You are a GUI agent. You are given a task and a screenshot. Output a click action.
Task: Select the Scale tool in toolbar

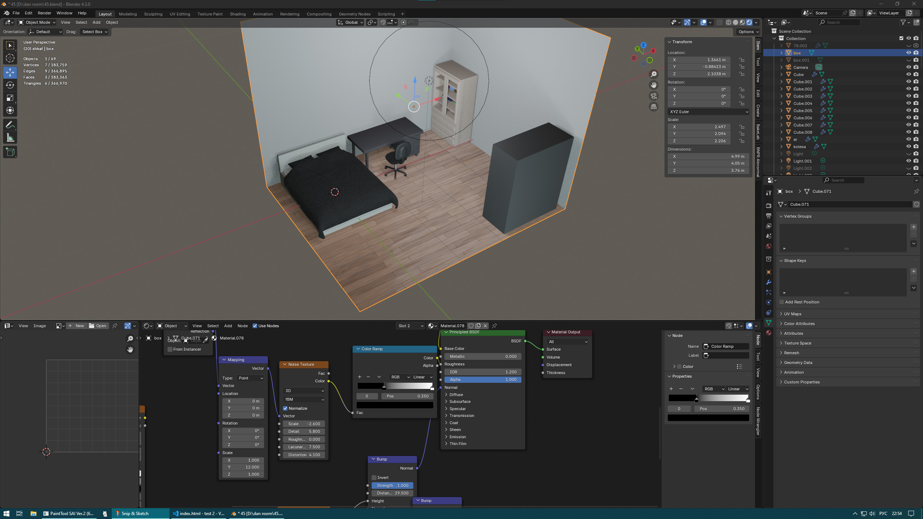pyautogui.click(x=10, y=98)
